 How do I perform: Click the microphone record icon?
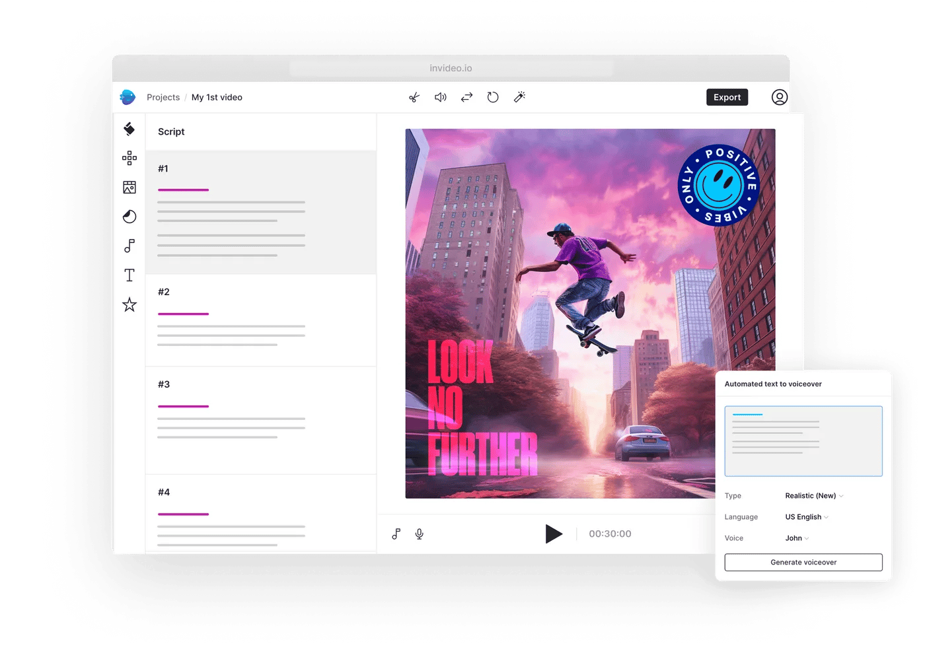click(419, 534)
